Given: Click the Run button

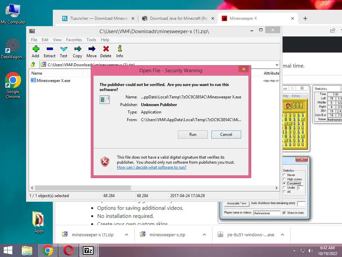Looking at the screenshot, I should tap(193, 135).
